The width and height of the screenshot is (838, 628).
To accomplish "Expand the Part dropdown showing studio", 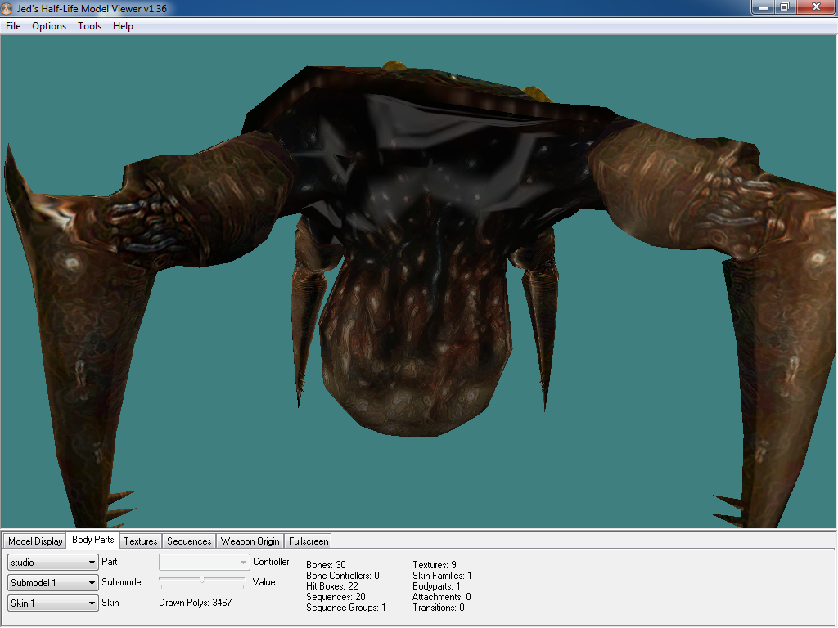I will click(53, 563).
